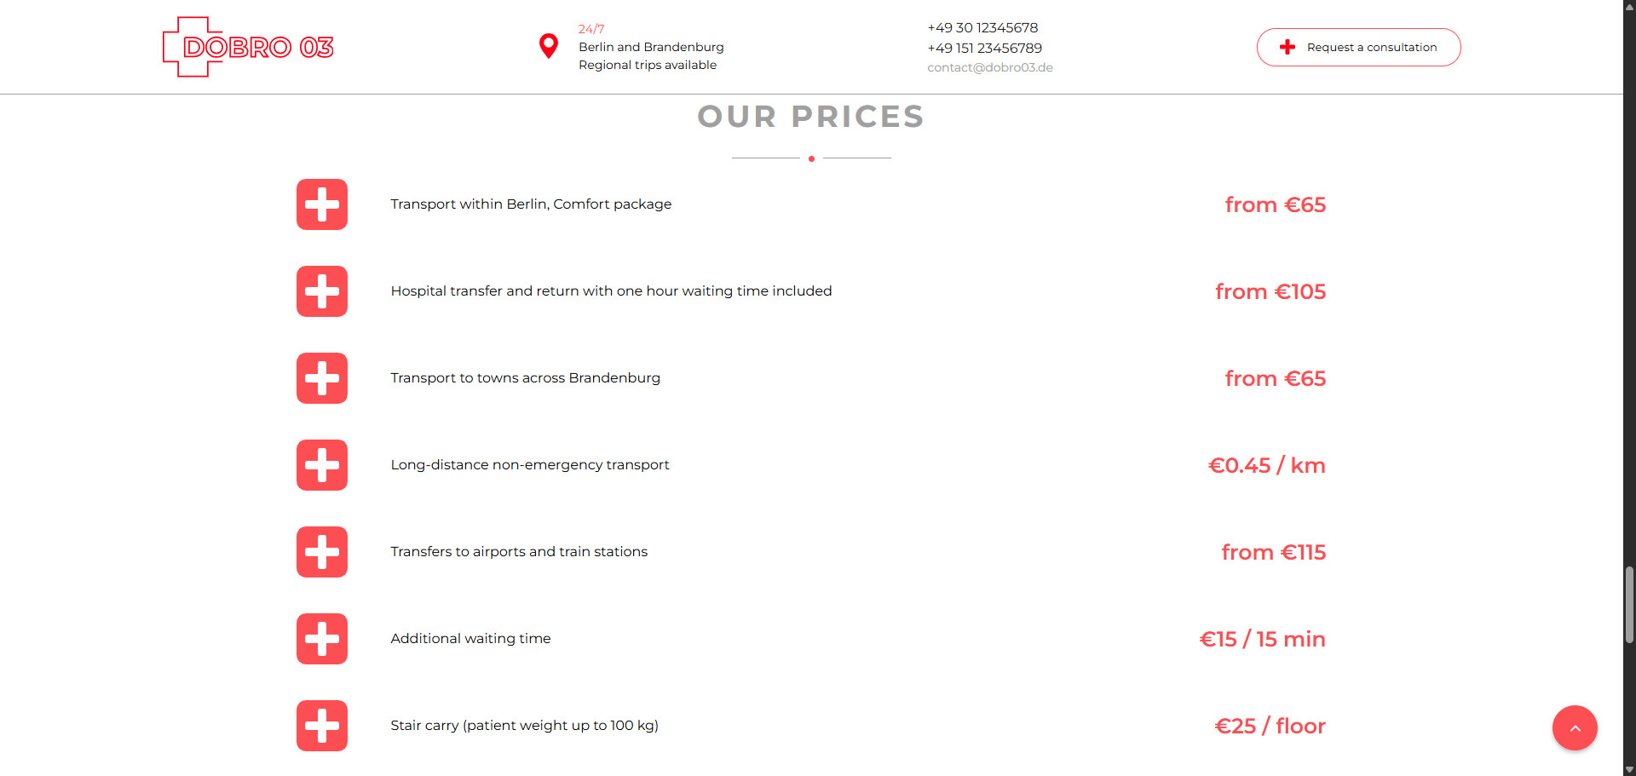The height and width of the screenshot is (776, 1636).
Task: Request a consultation
Action: 1358,48
